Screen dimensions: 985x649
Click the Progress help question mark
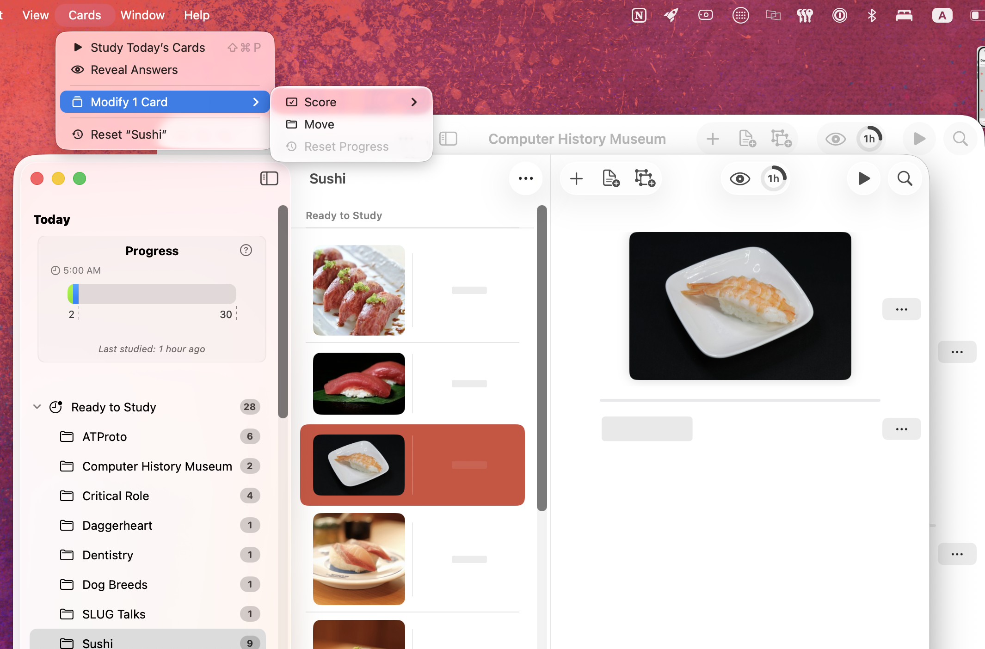[246, 250]
